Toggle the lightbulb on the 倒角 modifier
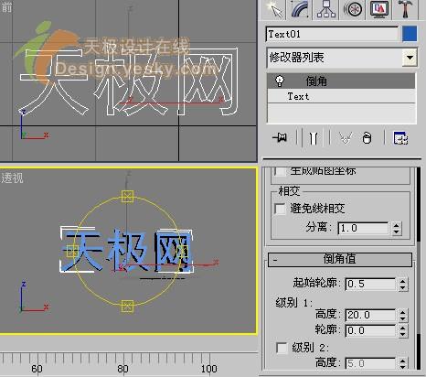Screen dimensions: 426x377 279,81
